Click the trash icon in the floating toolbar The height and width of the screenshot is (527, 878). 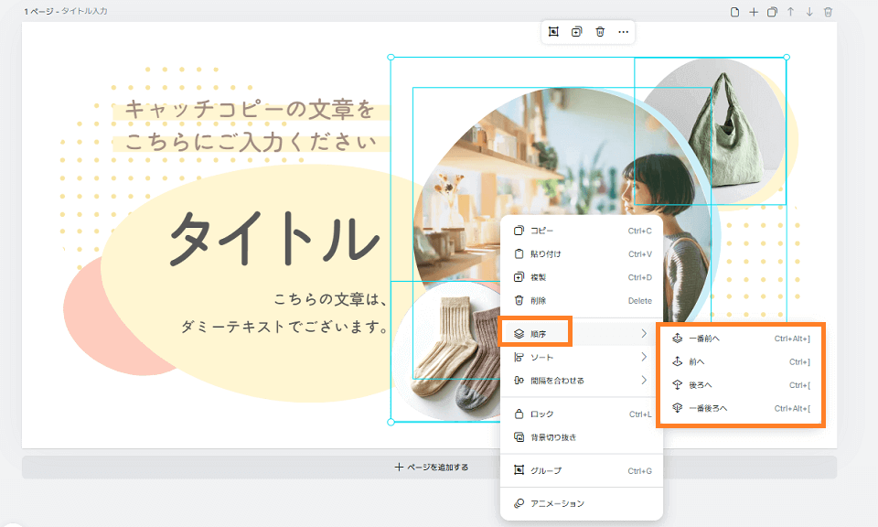600,32
